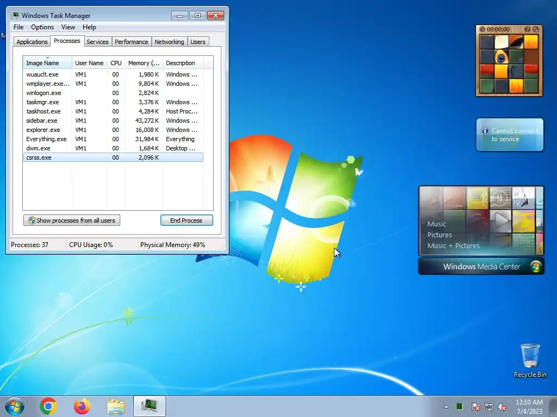Viewport: 557px width, 417px height.
Task: Sort by the Memory column header
Action: [144, 63]
